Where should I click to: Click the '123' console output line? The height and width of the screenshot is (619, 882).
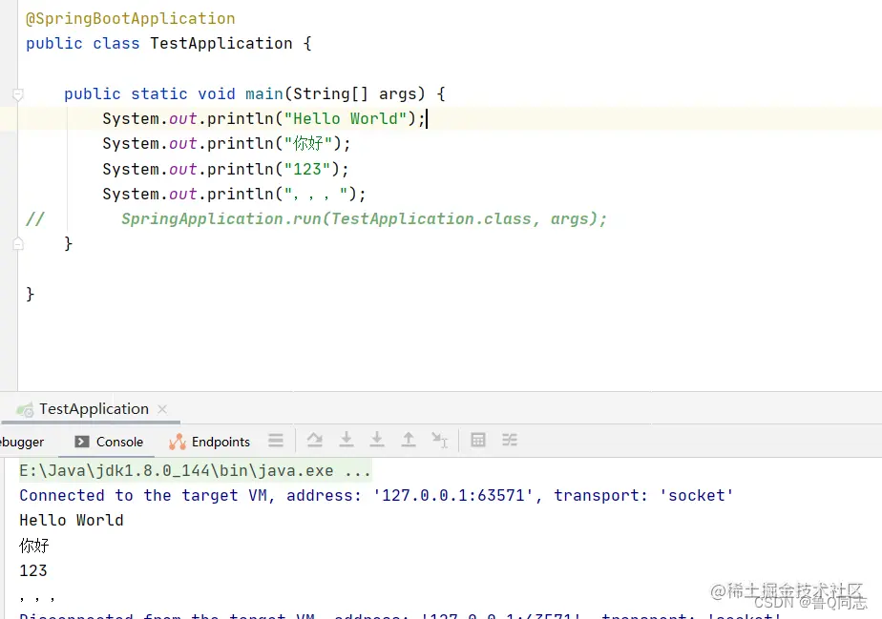pyautogui.click(x=33, y=570)
